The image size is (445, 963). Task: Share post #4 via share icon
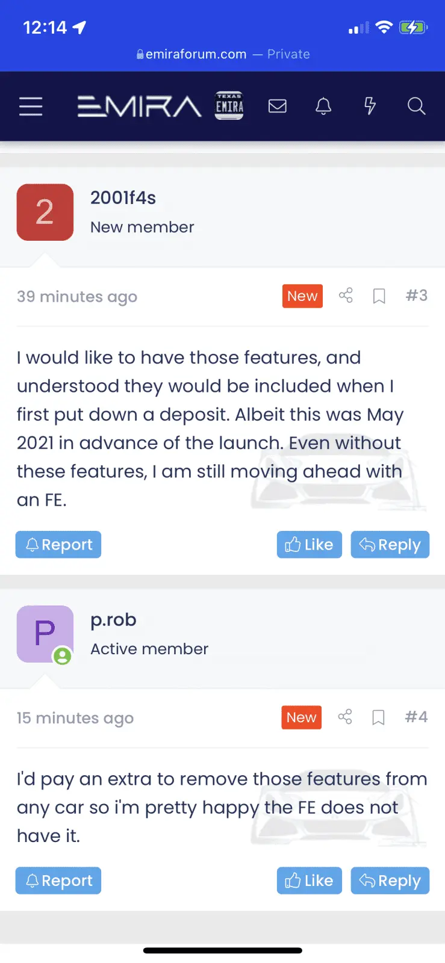345,717
